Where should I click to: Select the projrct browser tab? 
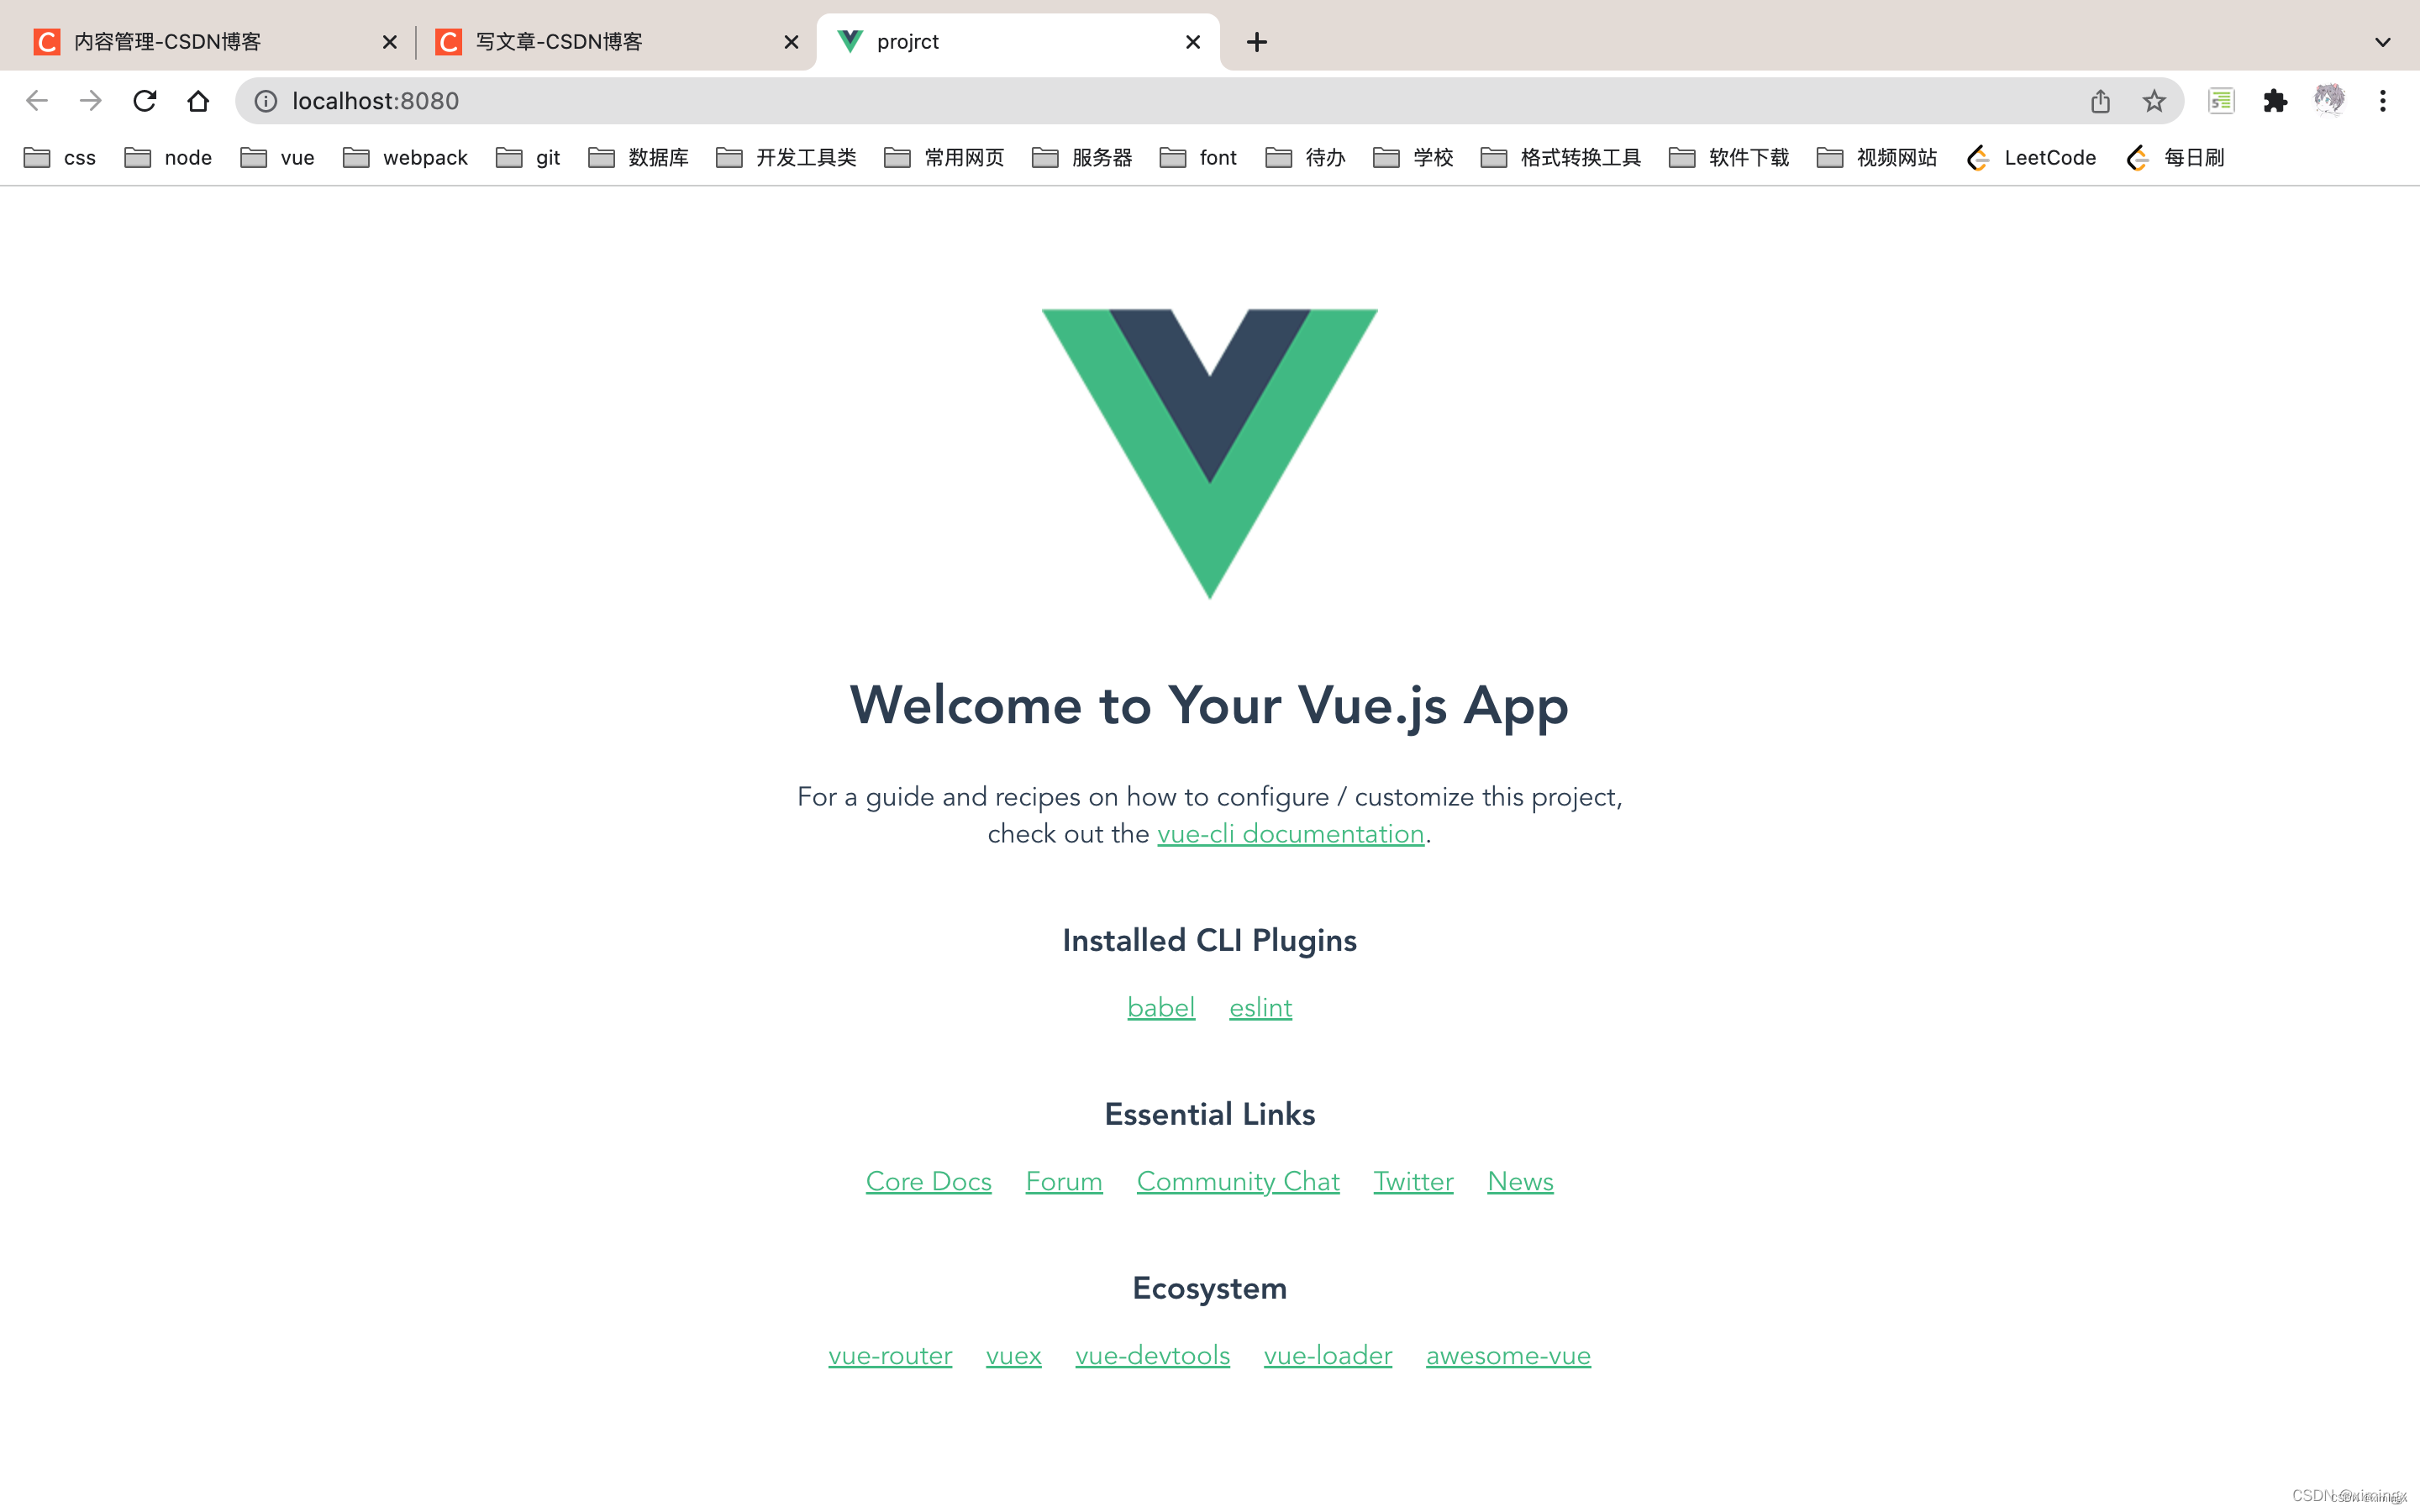1016,40
